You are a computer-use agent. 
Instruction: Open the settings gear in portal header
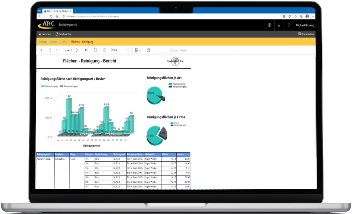coord(269,25)
